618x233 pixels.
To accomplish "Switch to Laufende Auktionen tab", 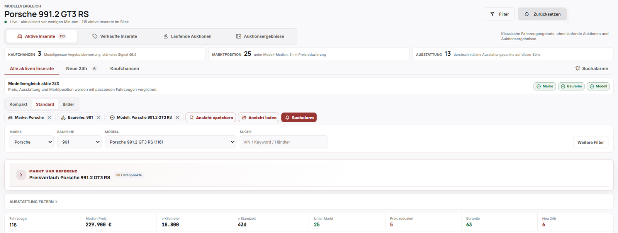I will tap(187, 36).
